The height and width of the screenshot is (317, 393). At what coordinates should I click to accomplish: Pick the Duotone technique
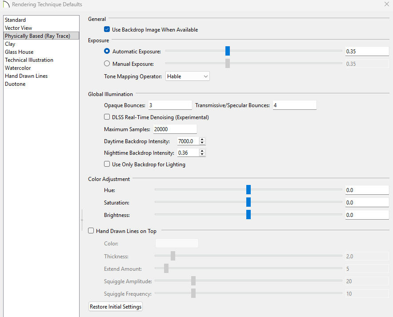tap(15, 84)
